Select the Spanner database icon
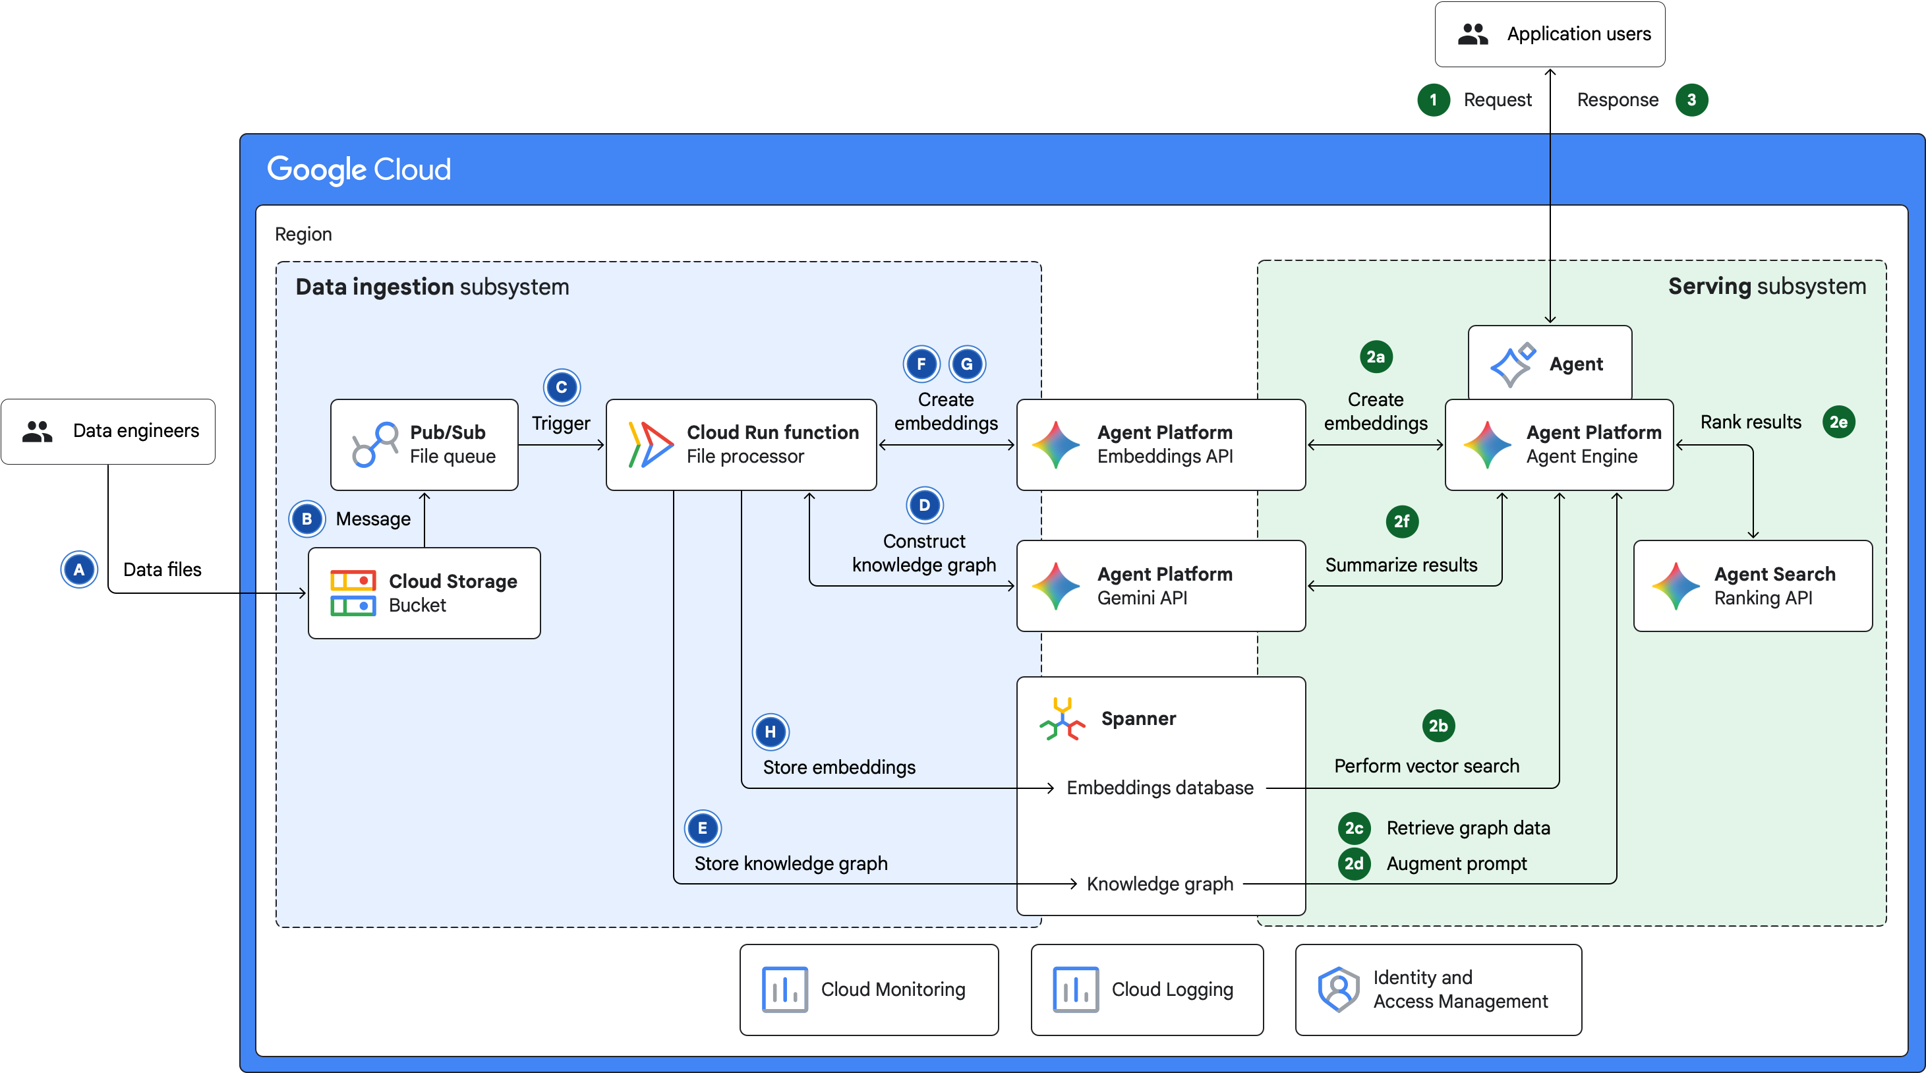 pyautogui.click(x=1062, y=719)
